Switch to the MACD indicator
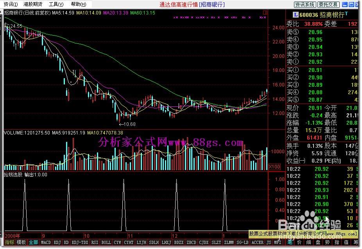362x249 pixels. 46,242
